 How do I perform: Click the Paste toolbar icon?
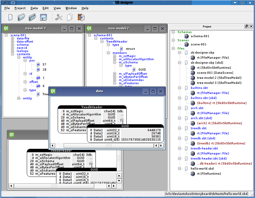[81, 17]
